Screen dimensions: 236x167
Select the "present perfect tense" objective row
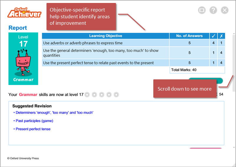tap(133, 63)
